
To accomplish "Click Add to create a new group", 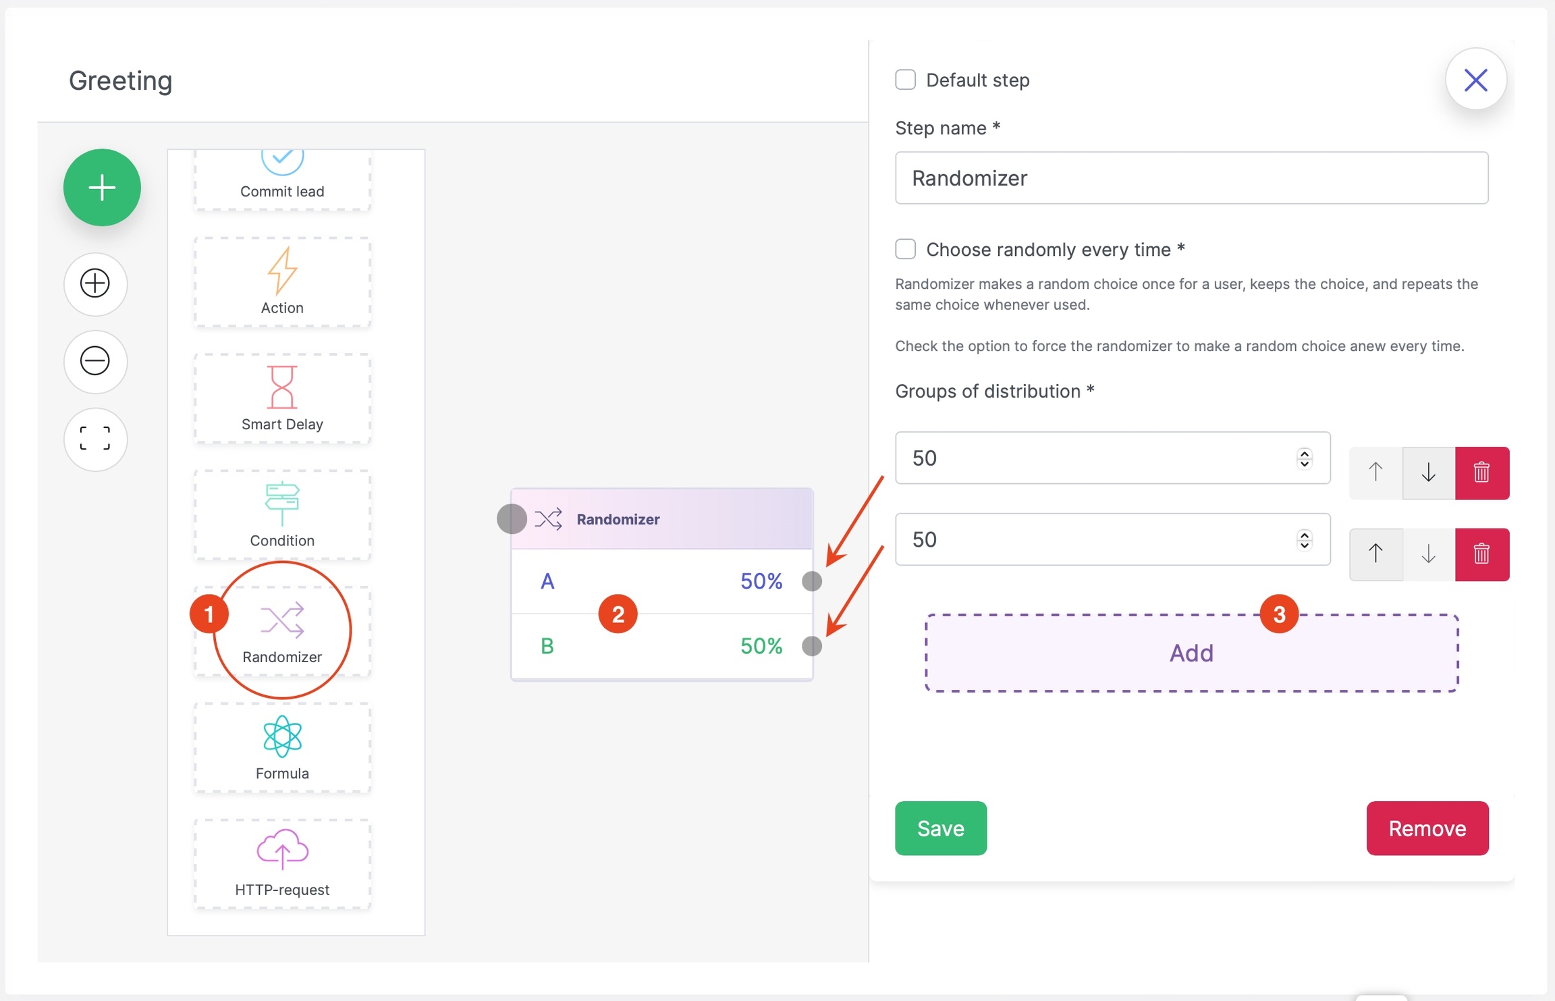I will point(1191,653).
